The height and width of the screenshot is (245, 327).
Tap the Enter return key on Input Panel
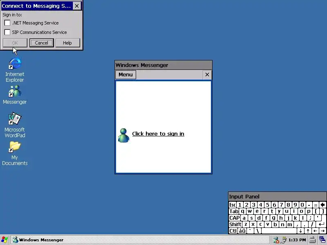321,224
